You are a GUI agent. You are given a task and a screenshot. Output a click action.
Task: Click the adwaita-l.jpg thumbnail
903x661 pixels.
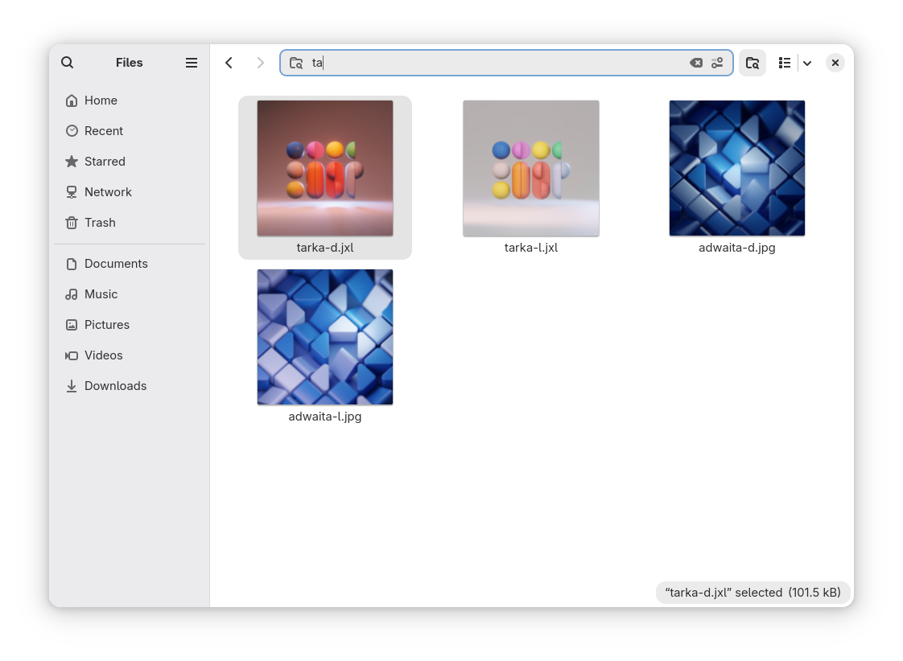(325, 338)
